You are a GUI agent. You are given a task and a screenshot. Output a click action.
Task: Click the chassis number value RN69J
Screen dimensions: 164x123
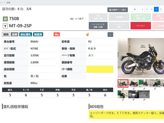pos(34,42)
